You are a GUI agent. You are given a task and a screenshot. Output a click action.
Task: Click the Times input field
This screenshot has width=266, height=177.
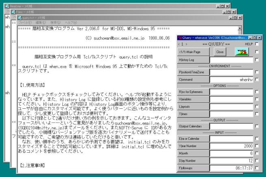(232, 114)
